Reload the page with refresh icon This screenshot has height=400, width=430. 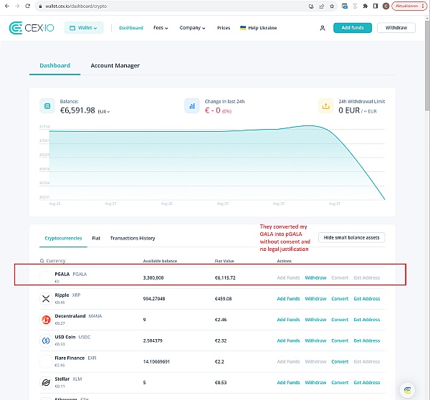point(28,6)
